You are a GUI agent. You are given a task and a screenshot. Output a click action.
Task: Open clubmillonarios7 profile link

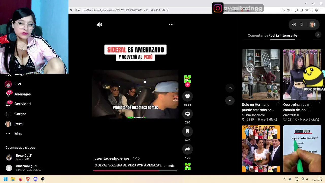pos(253,115)
